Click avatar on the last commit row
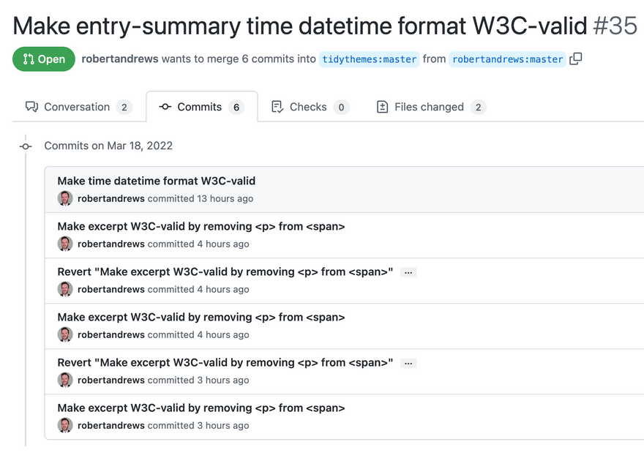This screenshot has width=644, height=461. coord(65,425)
